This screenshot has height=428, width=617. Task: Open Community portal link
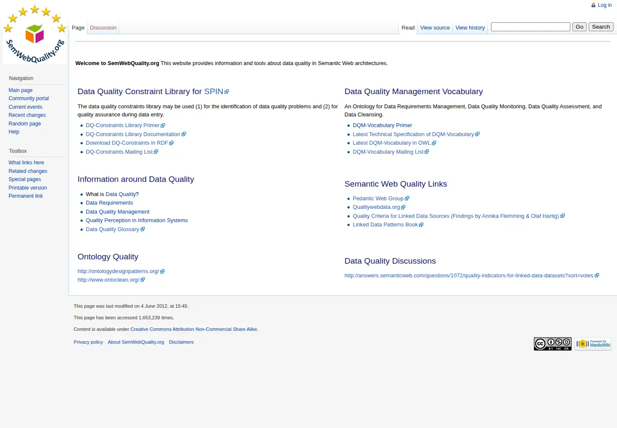coord(29,98)
